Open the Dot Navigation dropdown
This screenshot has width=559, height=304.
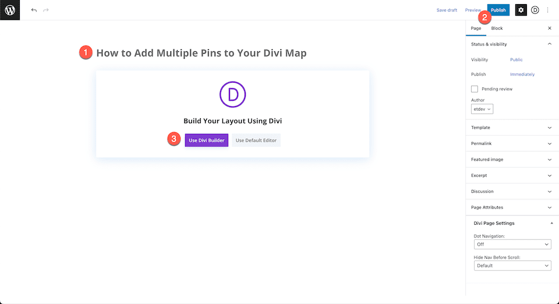click(x=512, y=245)
